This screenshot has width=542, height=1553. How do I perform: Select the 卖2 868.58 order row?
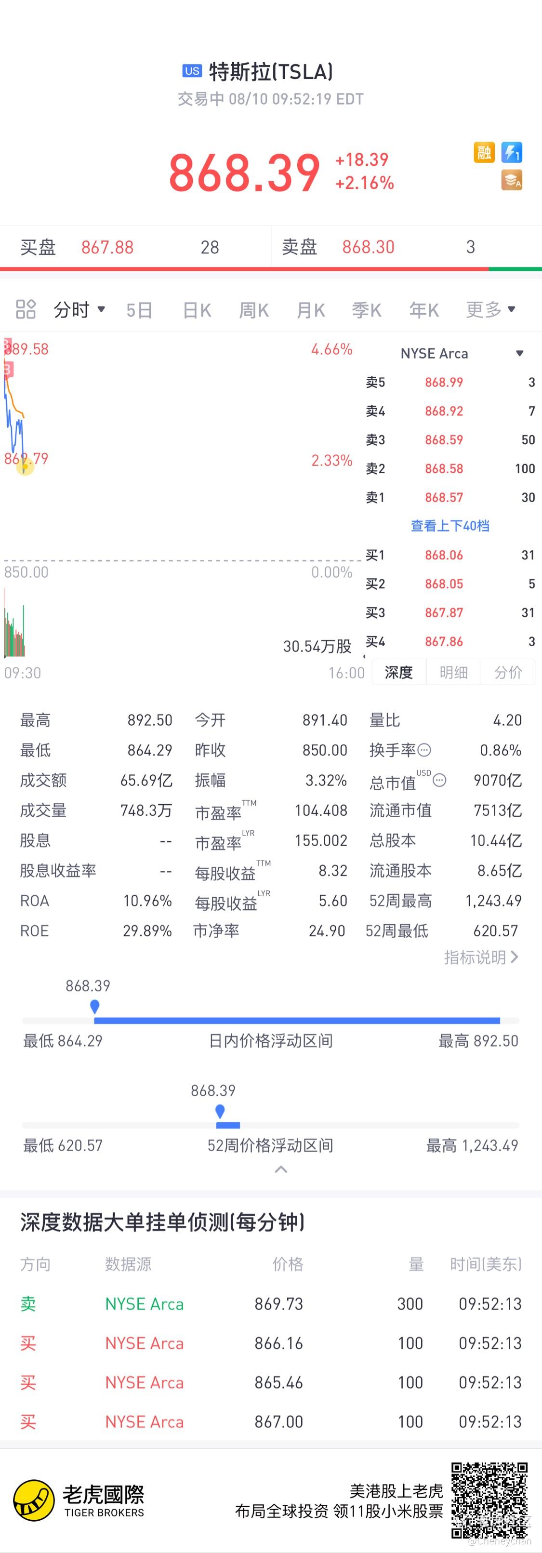[x=450, y=468]
